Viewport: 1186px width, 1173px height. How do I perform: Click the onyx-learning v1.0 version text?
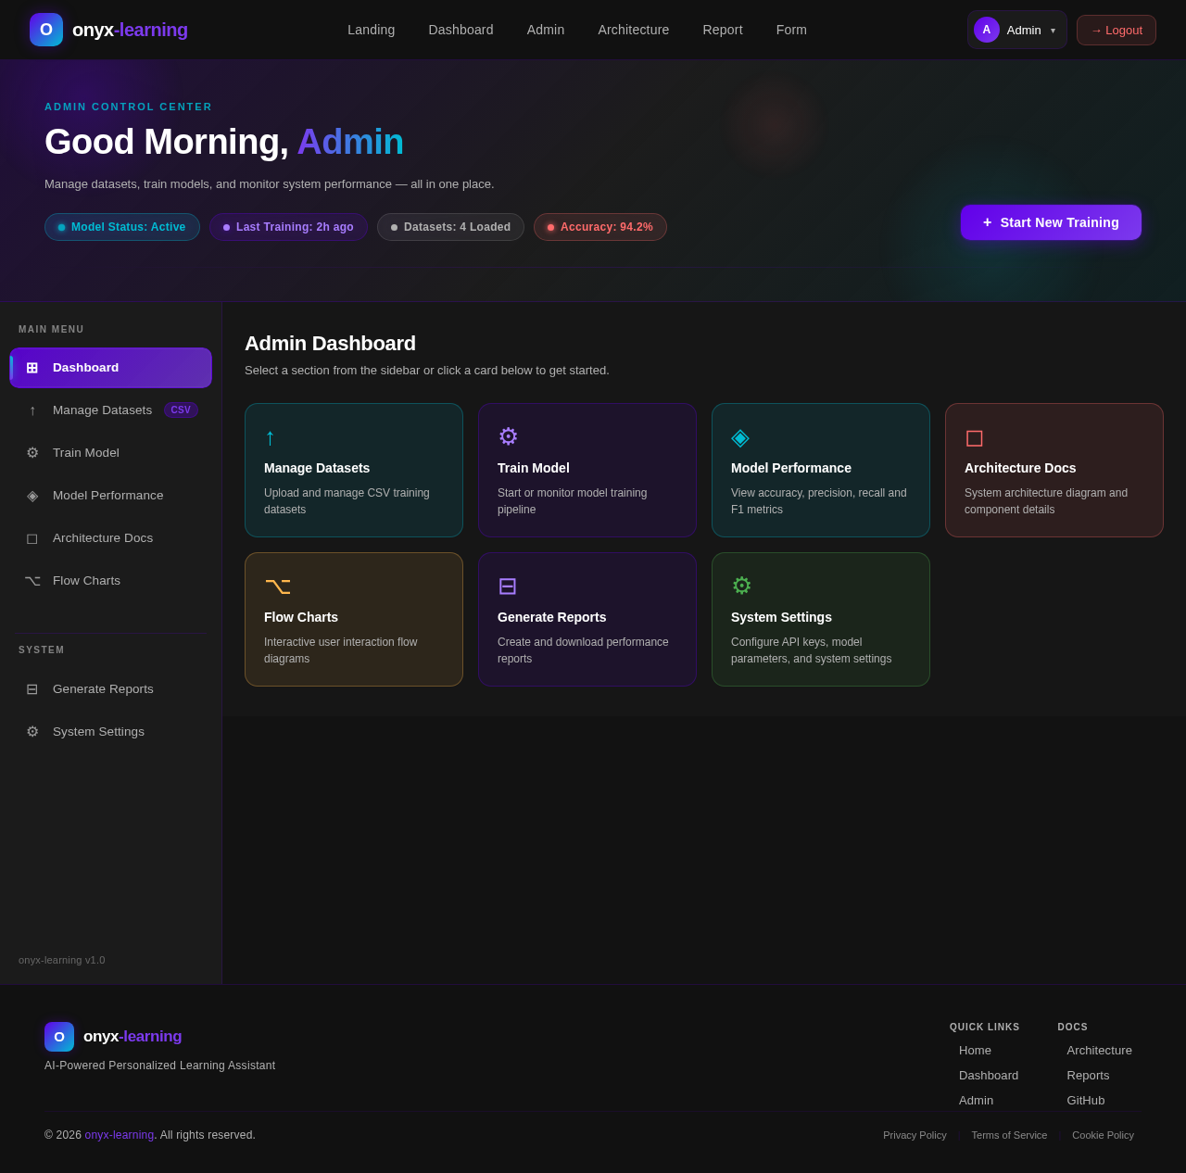pyautogui.click(x=62, y=960)
